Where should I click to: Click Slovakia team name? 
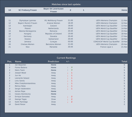click(x=54, y=36)
